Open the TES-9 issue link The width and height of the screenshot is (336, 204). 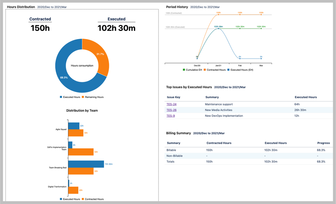coord(171,116)
